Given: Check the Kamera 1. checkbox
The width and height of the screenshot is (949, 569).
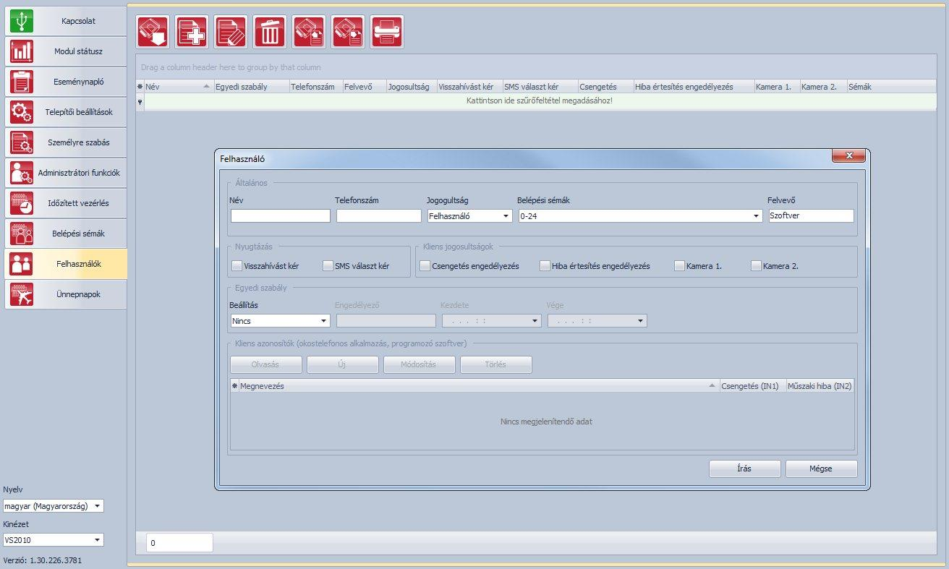Looking at the screenshot, I should coord(679,266).
